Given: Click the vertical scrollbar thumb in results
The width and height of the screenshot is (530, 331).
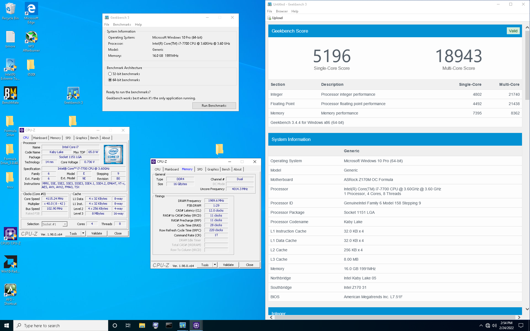Looking at the screenshot, I should 527,65.
